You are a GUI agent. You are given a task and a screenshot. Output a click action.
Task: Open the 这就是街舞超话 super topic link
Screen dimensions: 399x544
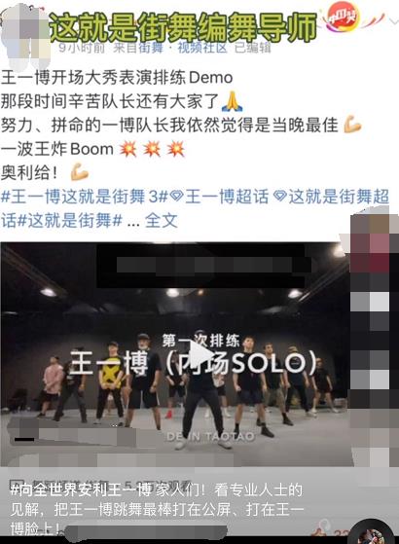pyautogui.click(x=339, y=197)
